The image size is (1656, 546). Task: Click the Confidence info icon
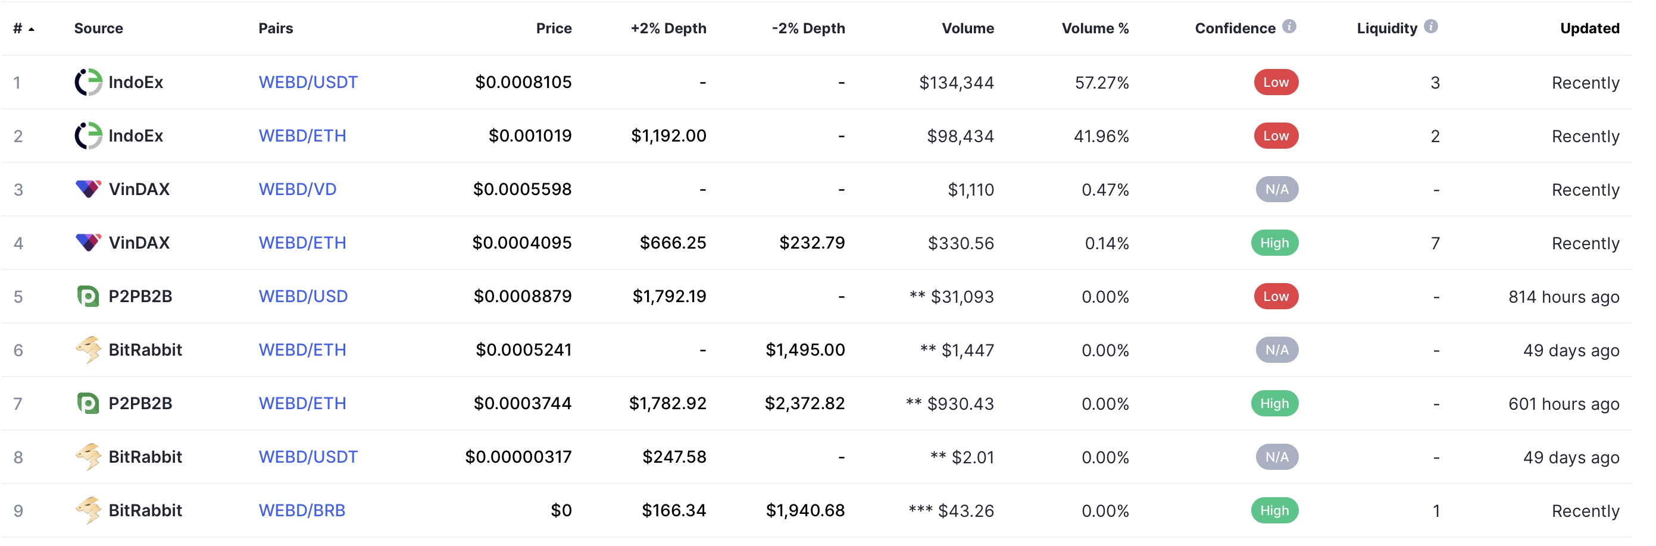coord(1289,26)
